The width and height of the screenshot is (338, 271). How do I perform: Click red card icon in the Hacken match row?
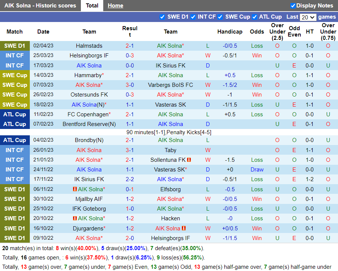click(75, 218)
